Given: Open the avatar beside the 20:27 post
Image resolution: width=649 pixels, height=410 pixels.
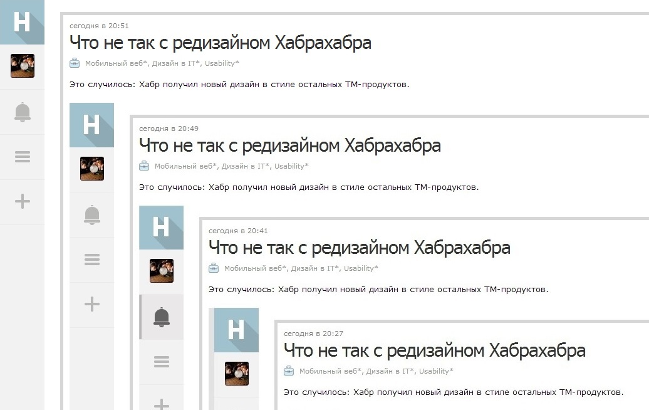Looking at the screenshot, I should [237, 374].
